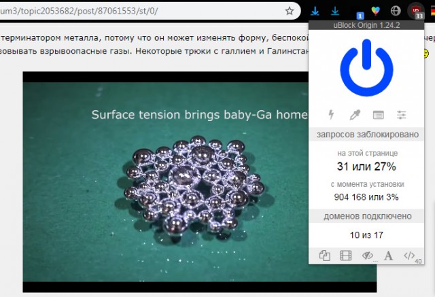Toggle block remote fonts A icon
This screenshot has height=297, width=435.
click(x=388, y=256)
